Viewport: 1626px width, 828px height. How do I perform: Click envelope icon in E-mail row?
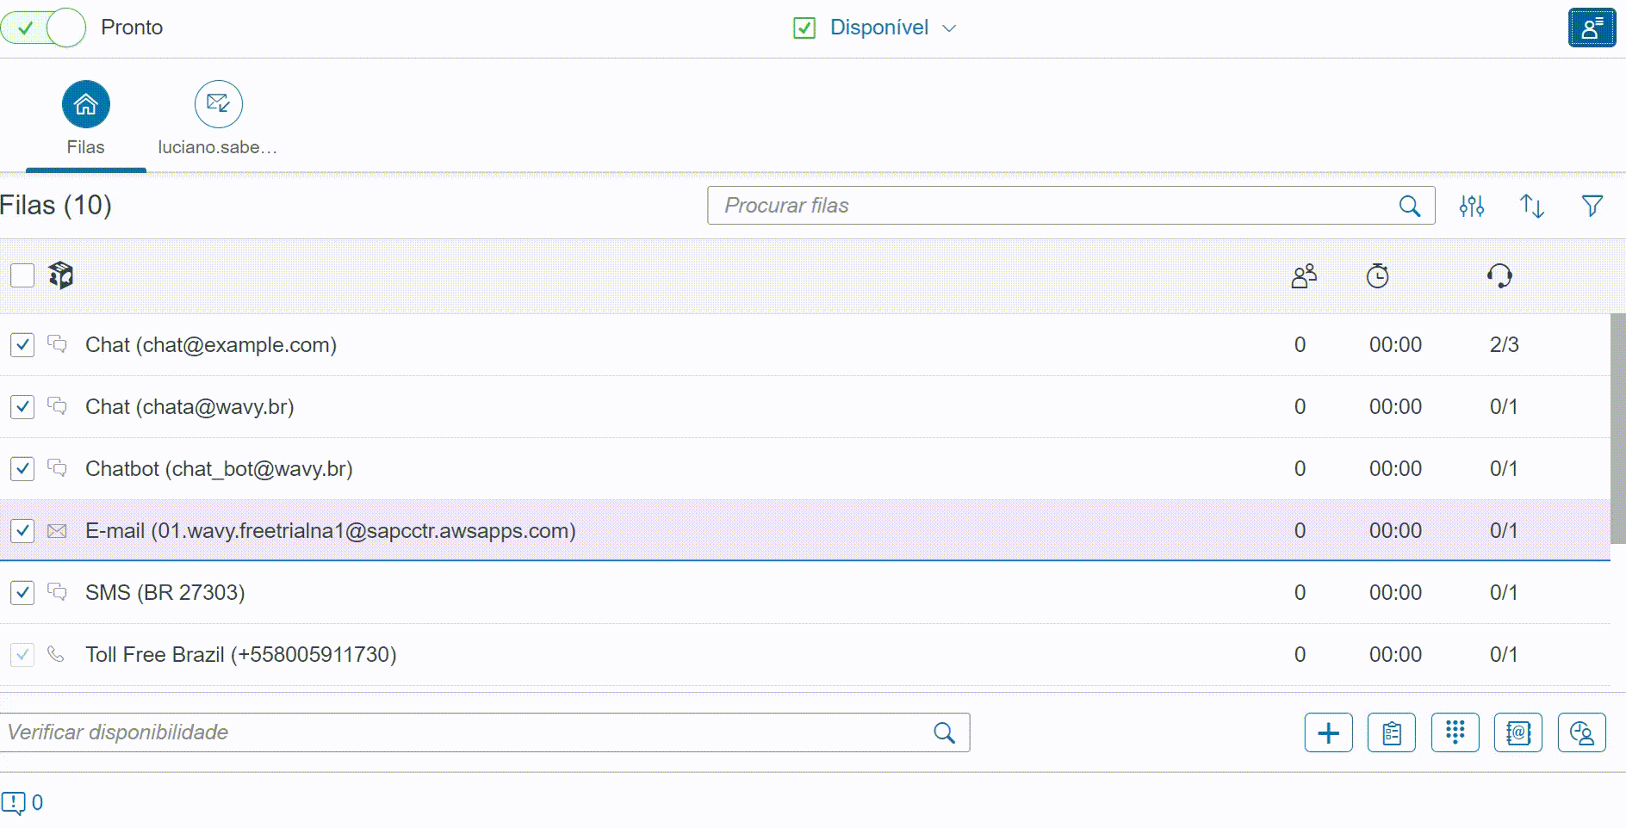pyautogui.click(x=57, y=531)
